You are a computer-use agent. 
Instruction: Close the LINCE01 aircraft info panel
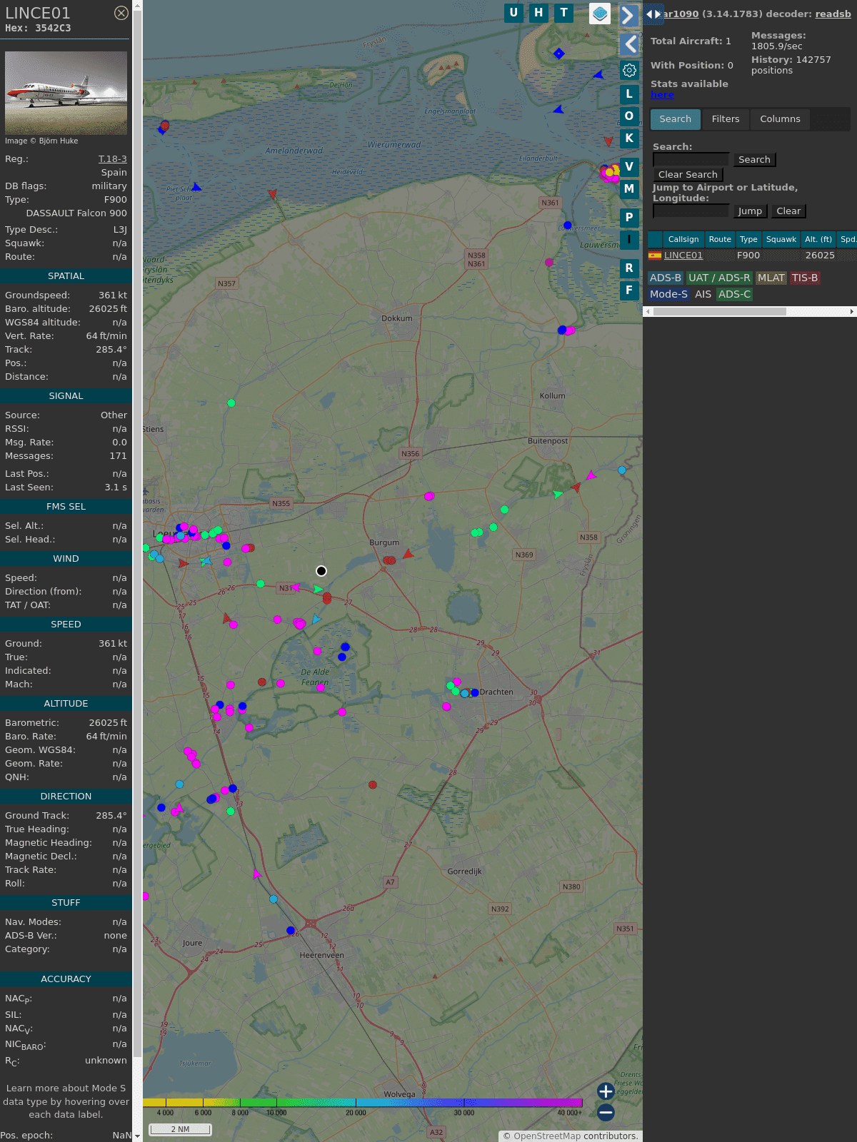pos(121,13)
